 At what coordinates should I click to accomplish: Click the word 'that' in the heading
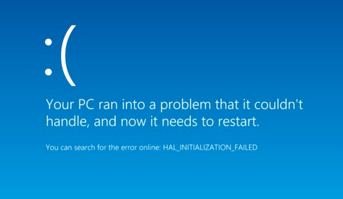(x=227, y=104)
